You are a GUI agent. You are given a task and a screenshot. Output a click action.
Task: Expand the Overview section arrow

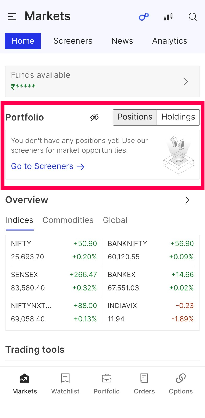tap(187, 200)
